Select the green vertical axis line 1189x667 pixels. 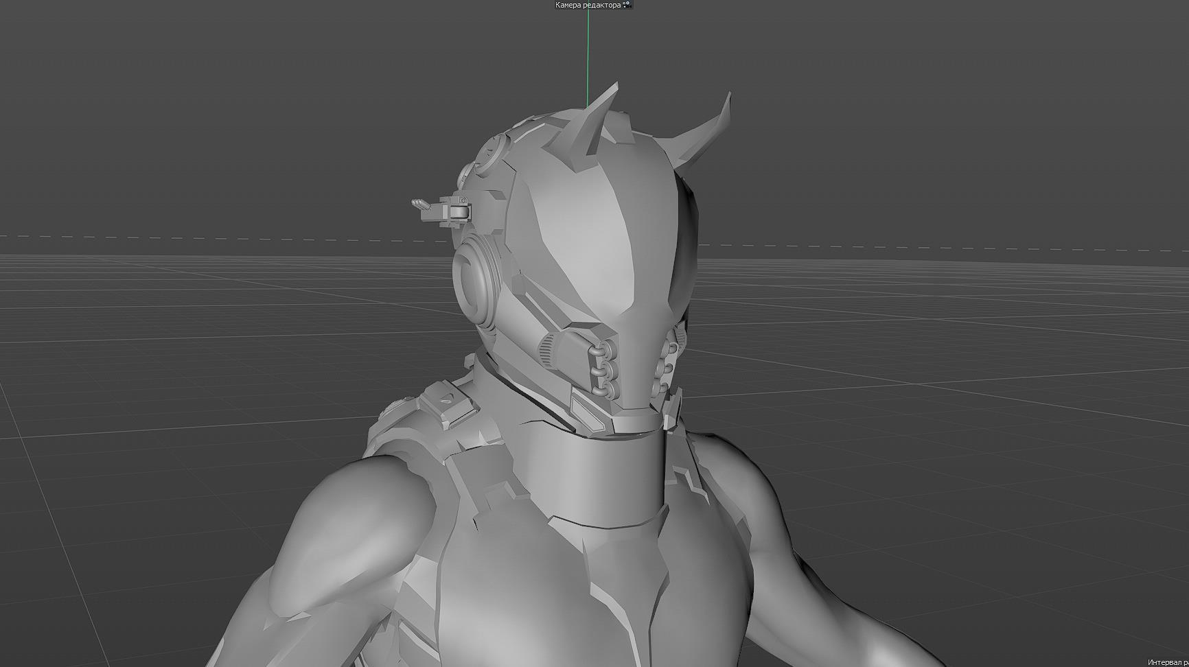click(x=588, y=55)
